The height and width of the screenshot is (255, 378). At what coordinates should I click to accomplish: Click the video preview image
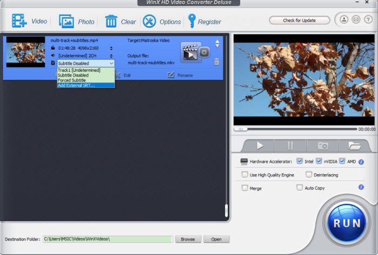point(304,80)
